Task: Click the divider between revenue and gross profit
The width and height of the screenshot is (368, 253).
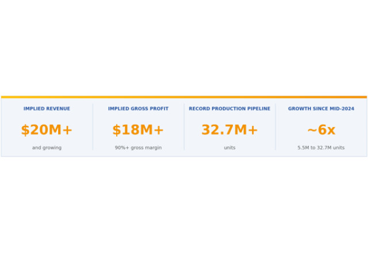Action: pyautogui.click(x=93, y=126)
